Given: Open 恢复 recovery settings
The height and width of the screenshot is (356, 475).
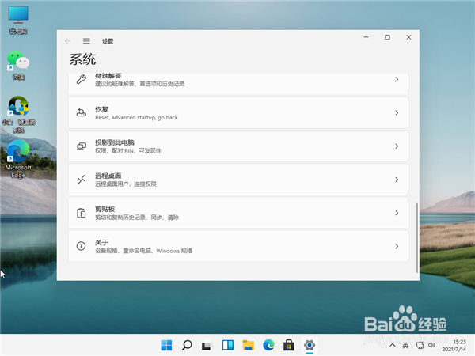Looking at the screenshot, I should 237,112.
